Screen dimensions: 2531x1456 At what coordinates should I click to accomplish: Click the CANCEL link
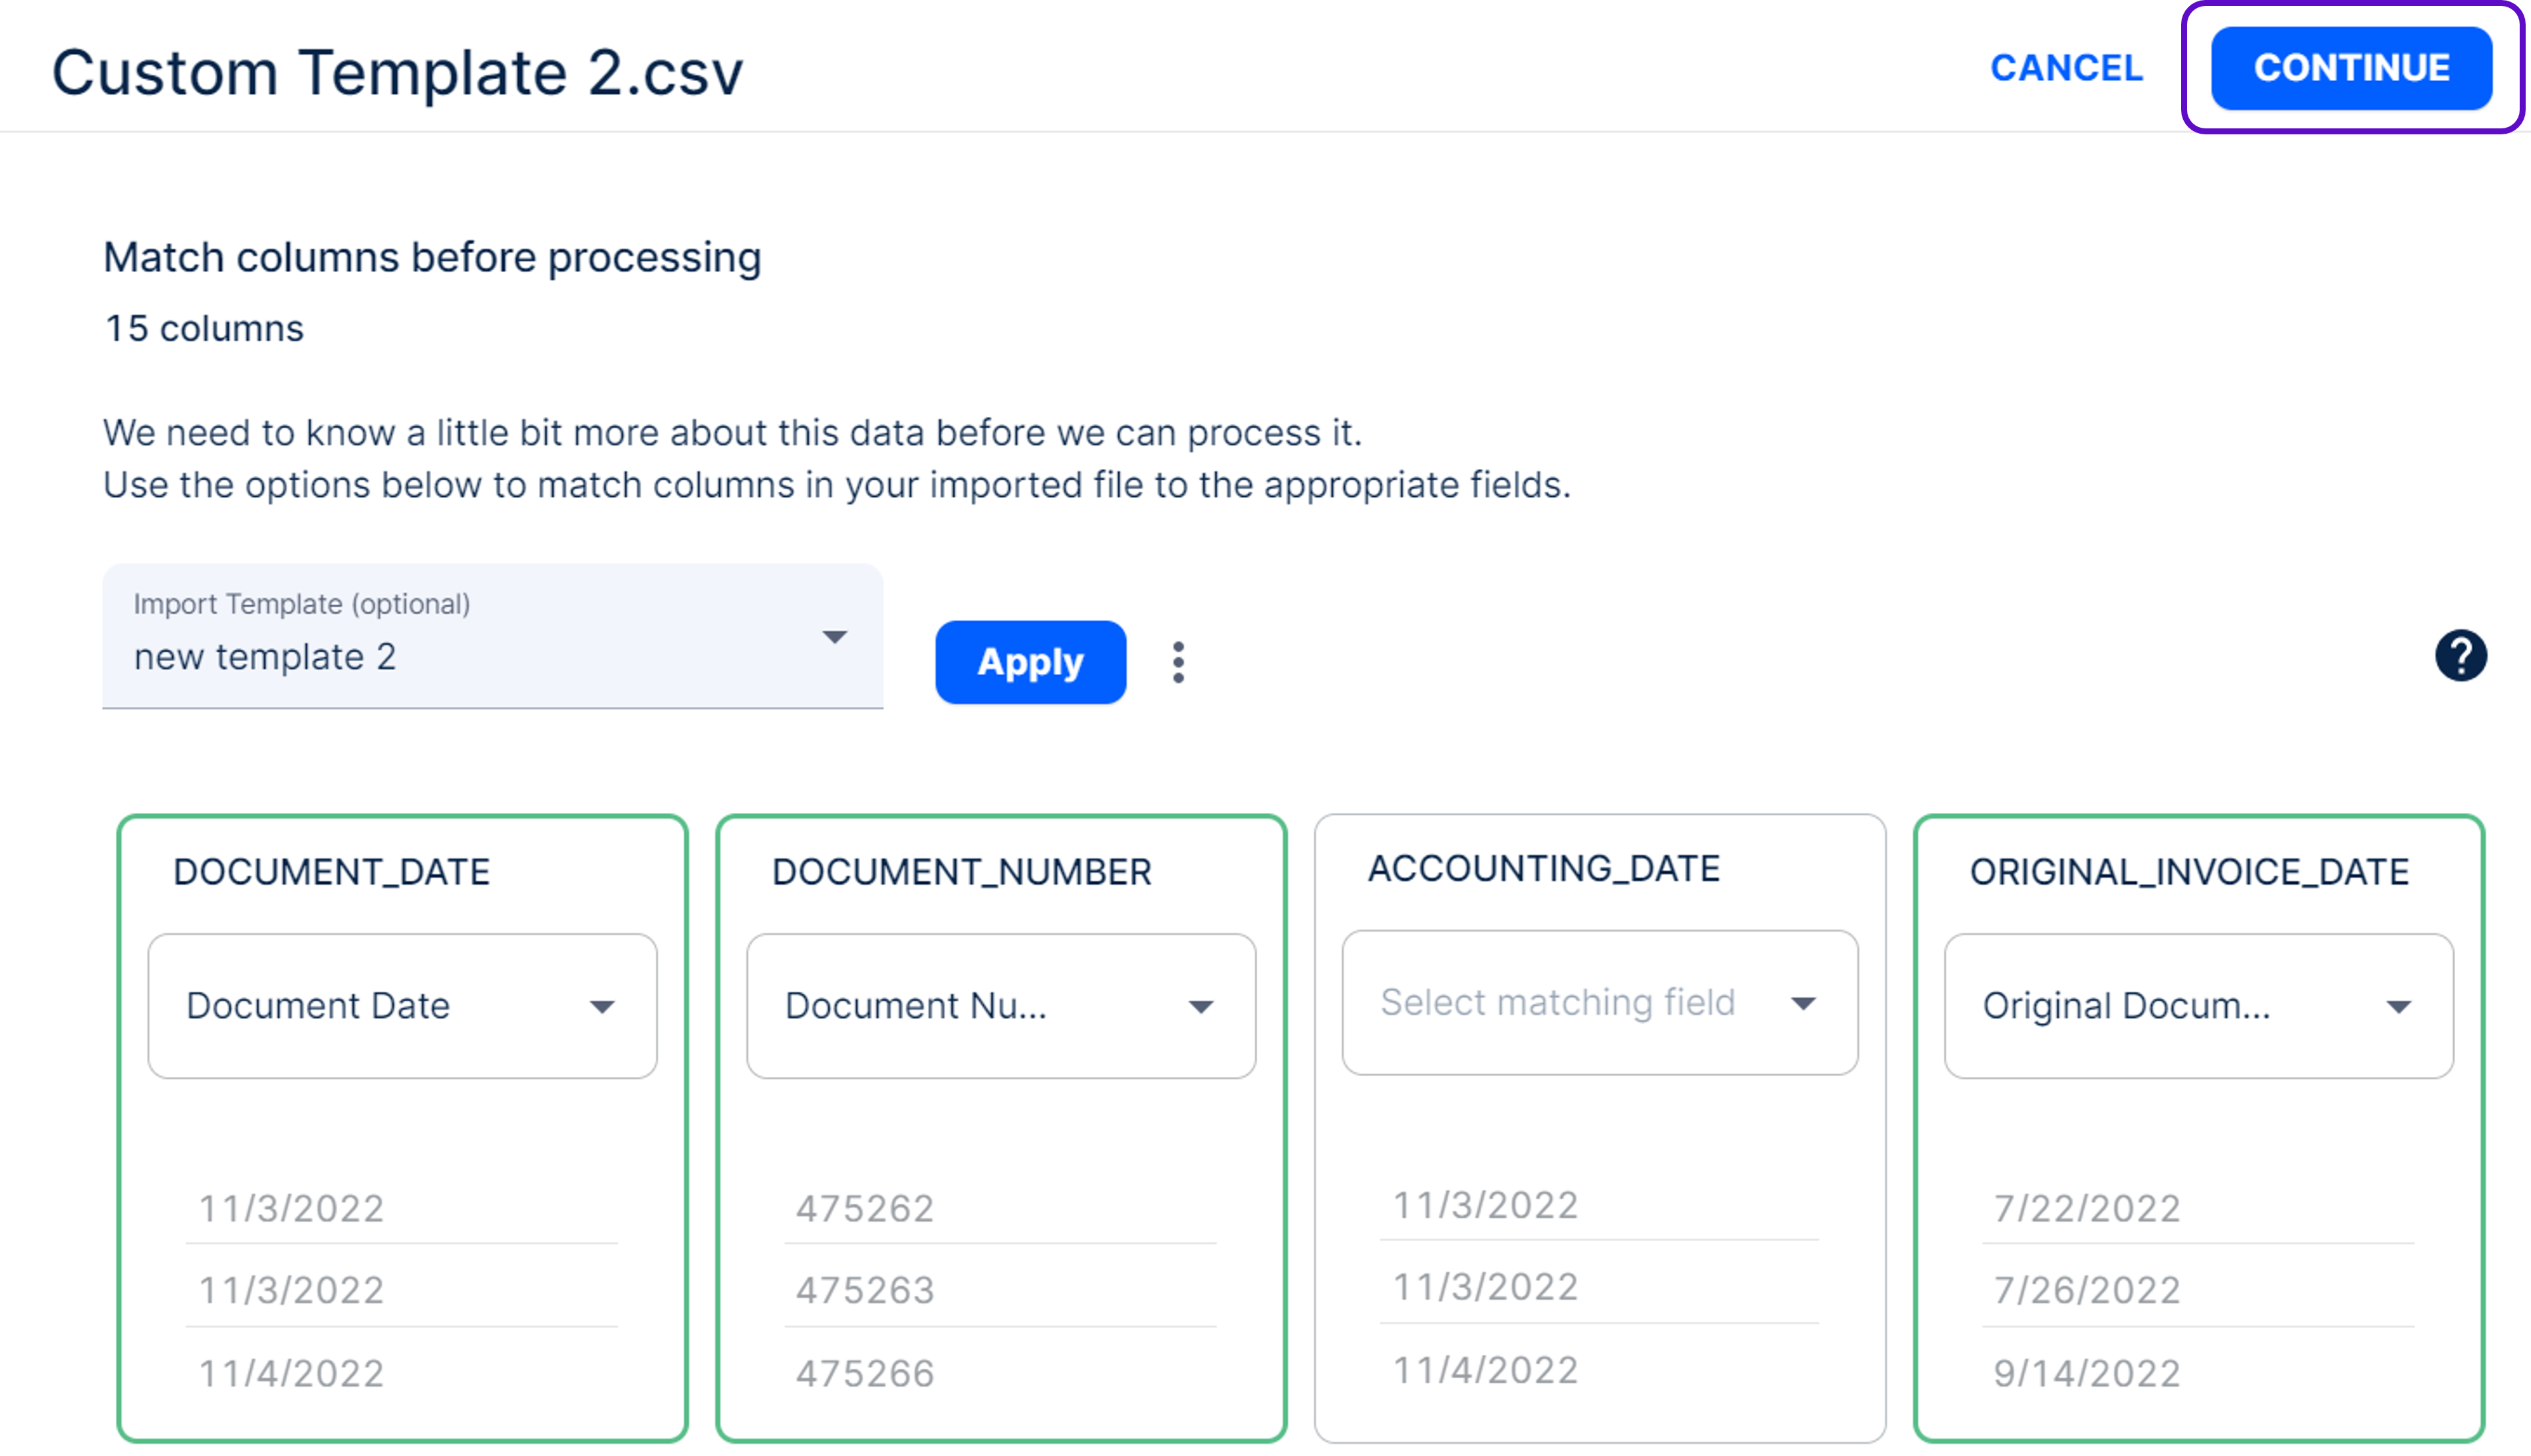(2066, 68)
